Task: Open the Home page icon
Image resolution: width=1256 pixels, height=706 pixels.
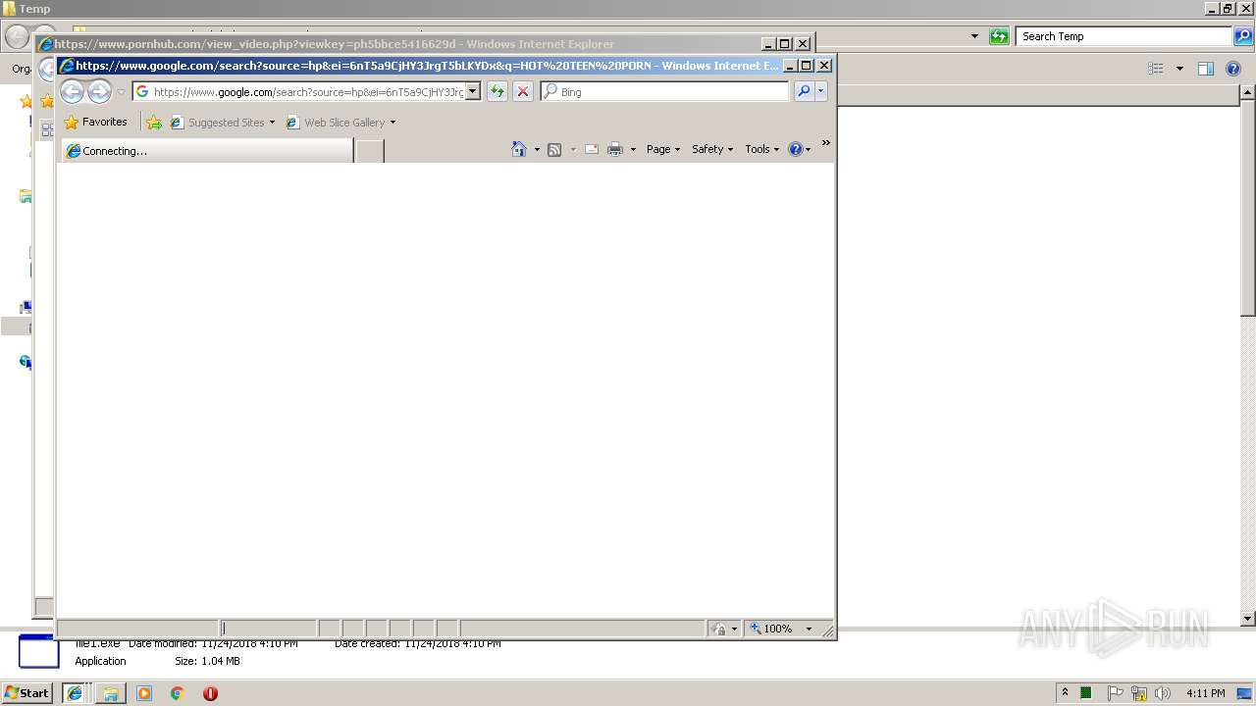Action: coord(519,149)
